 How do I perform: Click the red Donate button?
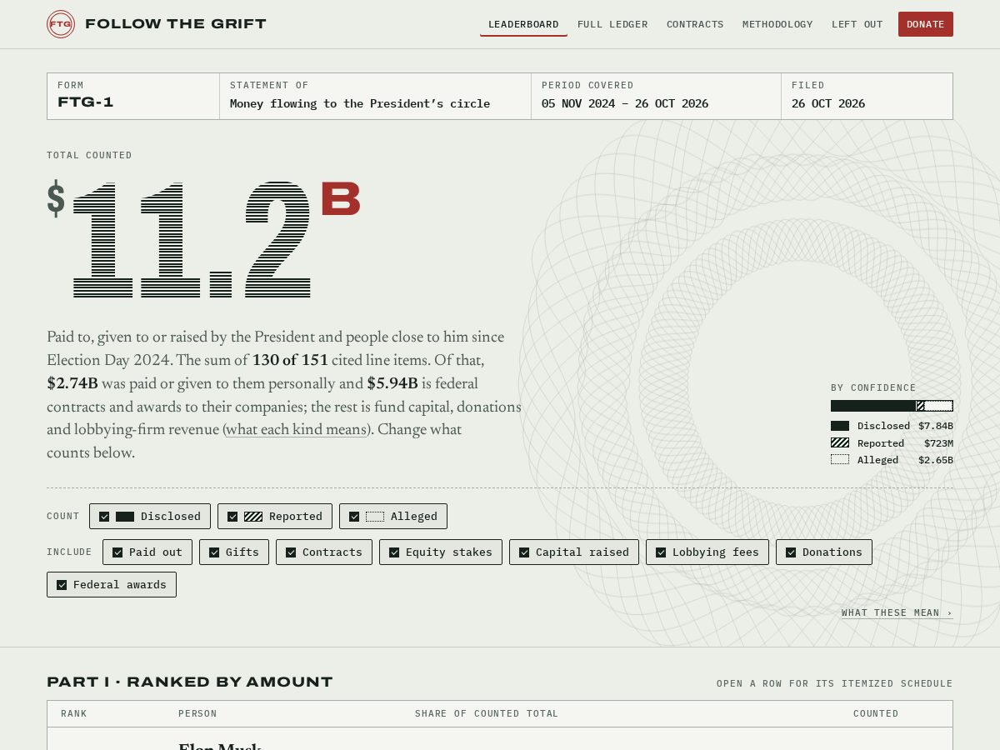click(x=926, y=24)
